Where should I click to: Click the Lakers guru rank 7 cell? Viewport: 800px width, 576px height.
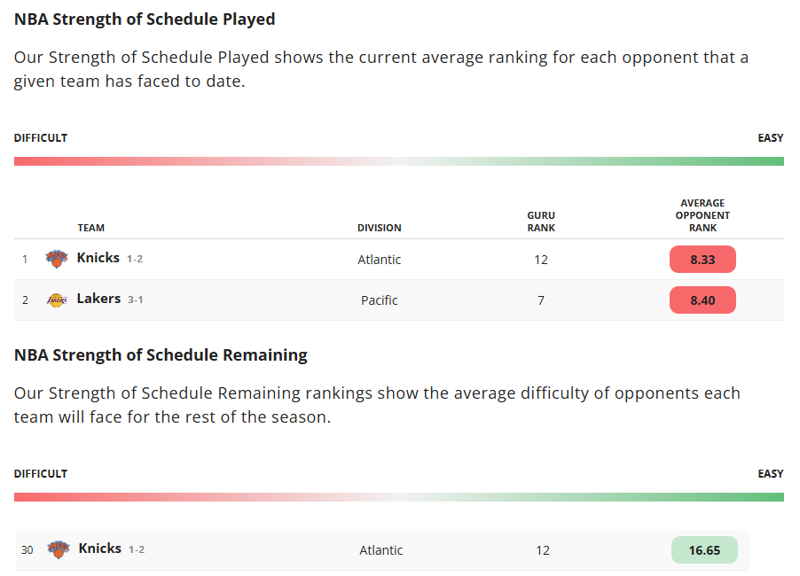tap(541, 300)
